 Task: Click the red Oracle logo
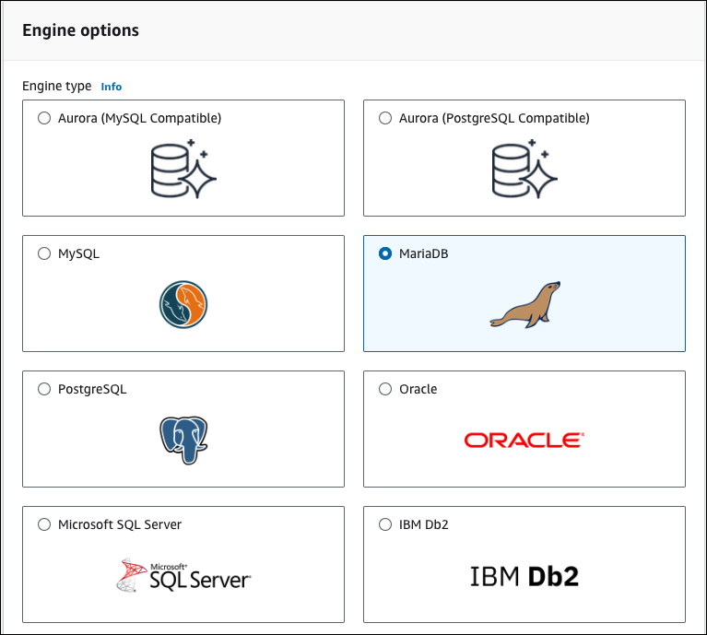524,440
